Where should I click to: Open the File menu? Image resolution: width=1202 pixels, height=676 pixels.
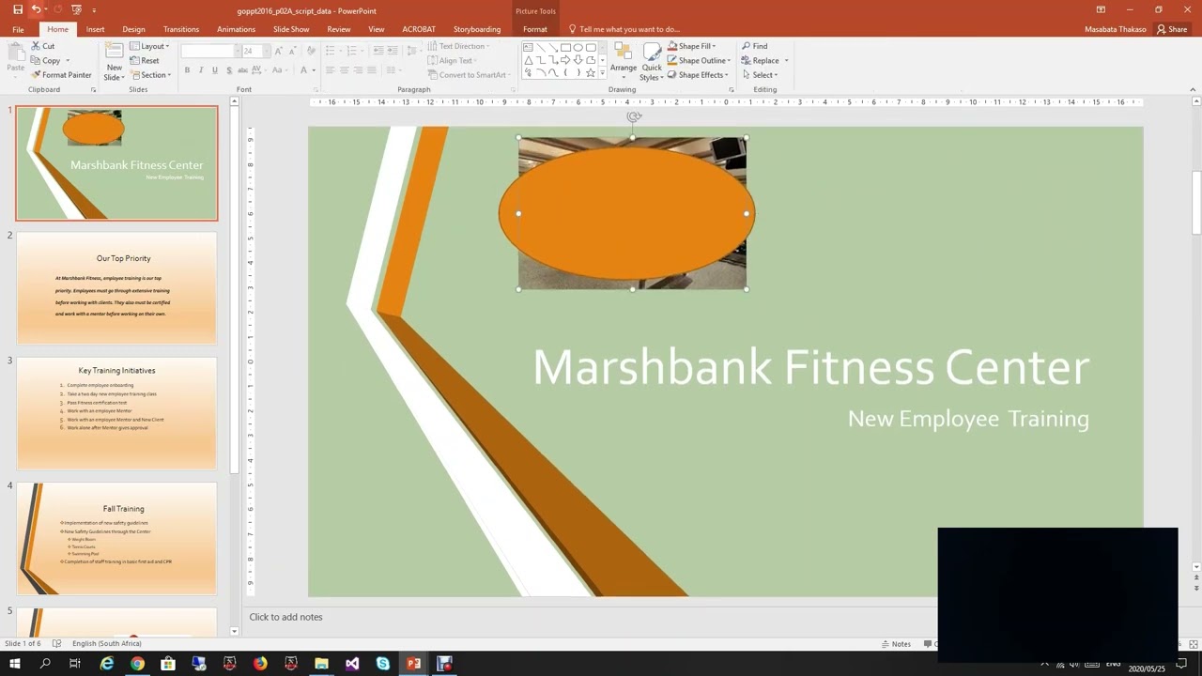(18, 29)
